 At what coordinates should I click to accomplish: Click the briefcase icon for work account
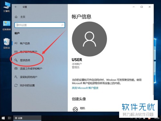[x=16, y=69]
